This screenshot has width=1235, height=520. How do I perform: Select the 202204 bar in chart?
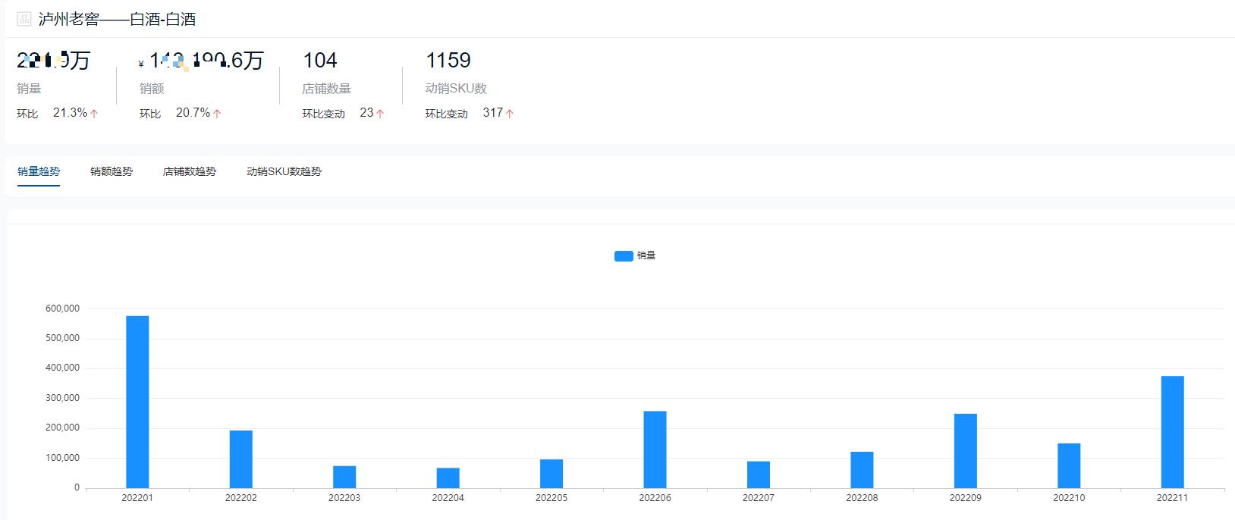coord(448,478)
